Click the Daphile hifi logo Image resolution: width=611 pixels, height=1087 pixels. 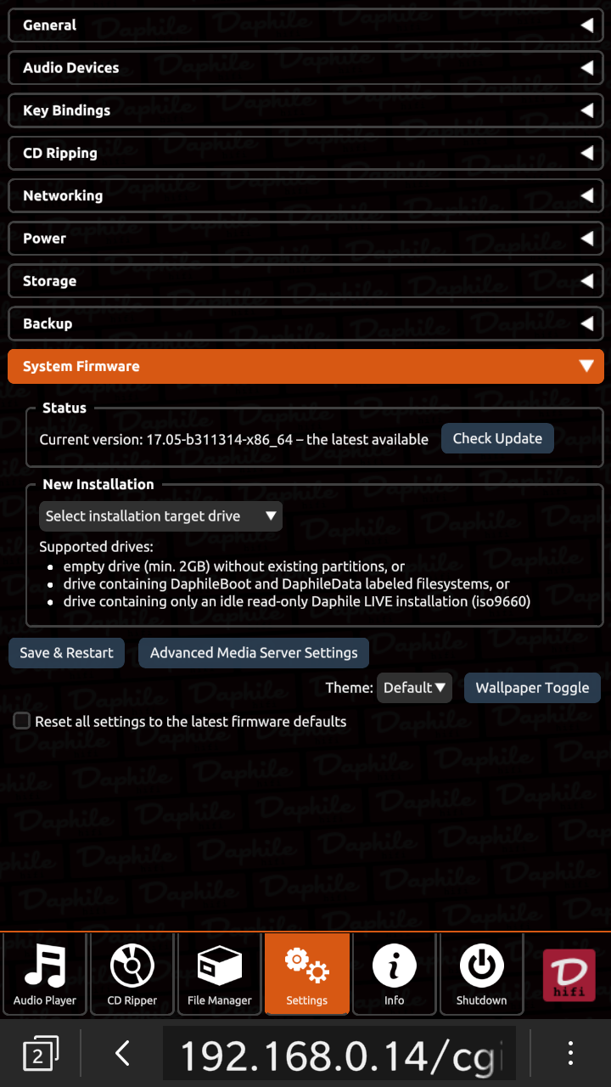(x=569, y=975)
